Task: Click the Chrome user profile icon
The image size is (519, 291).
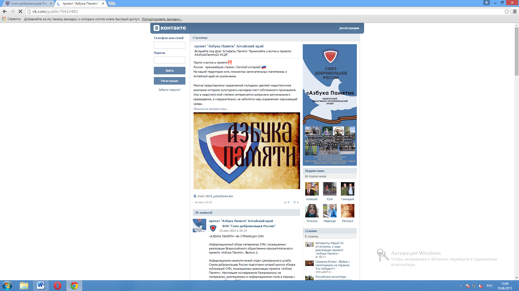Action: pos(487,2)
